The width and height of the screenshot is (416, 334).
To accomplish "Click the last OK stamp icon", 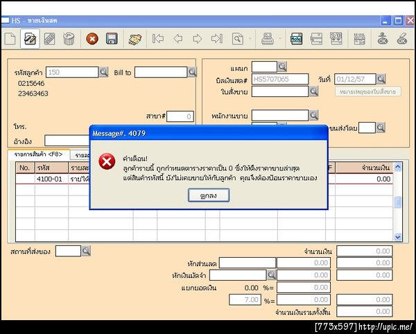I will (x=402, y=39).
